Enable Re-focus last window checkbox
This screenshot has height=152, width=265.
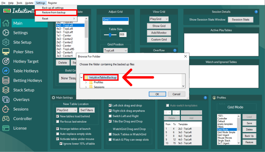point(58,122)
